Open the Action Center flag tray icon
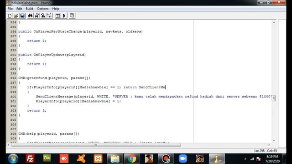The width and height of the screenshot is (292, 164). pos(259,159)
